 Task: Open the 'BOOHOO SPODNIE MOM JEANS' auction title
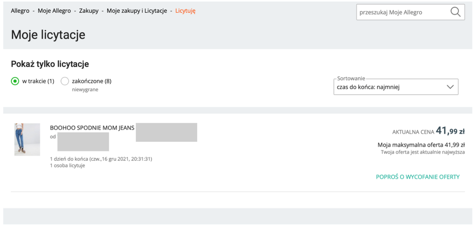[x=92, y=128]
